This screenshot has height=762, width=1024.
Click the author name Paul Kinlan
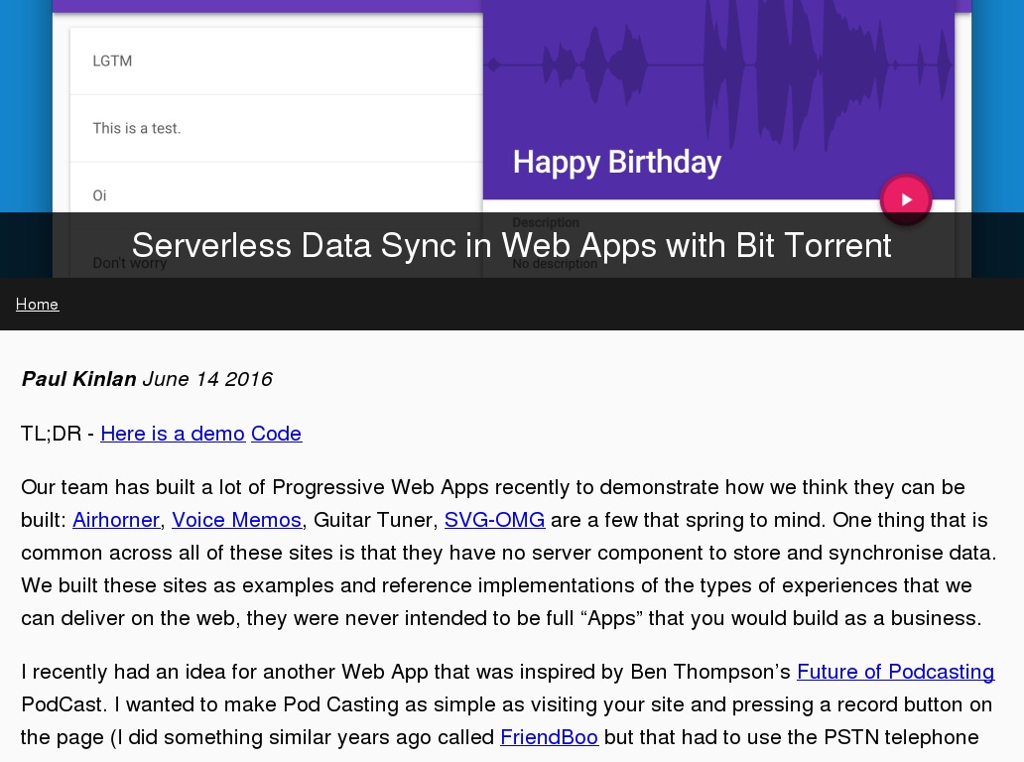79,379
